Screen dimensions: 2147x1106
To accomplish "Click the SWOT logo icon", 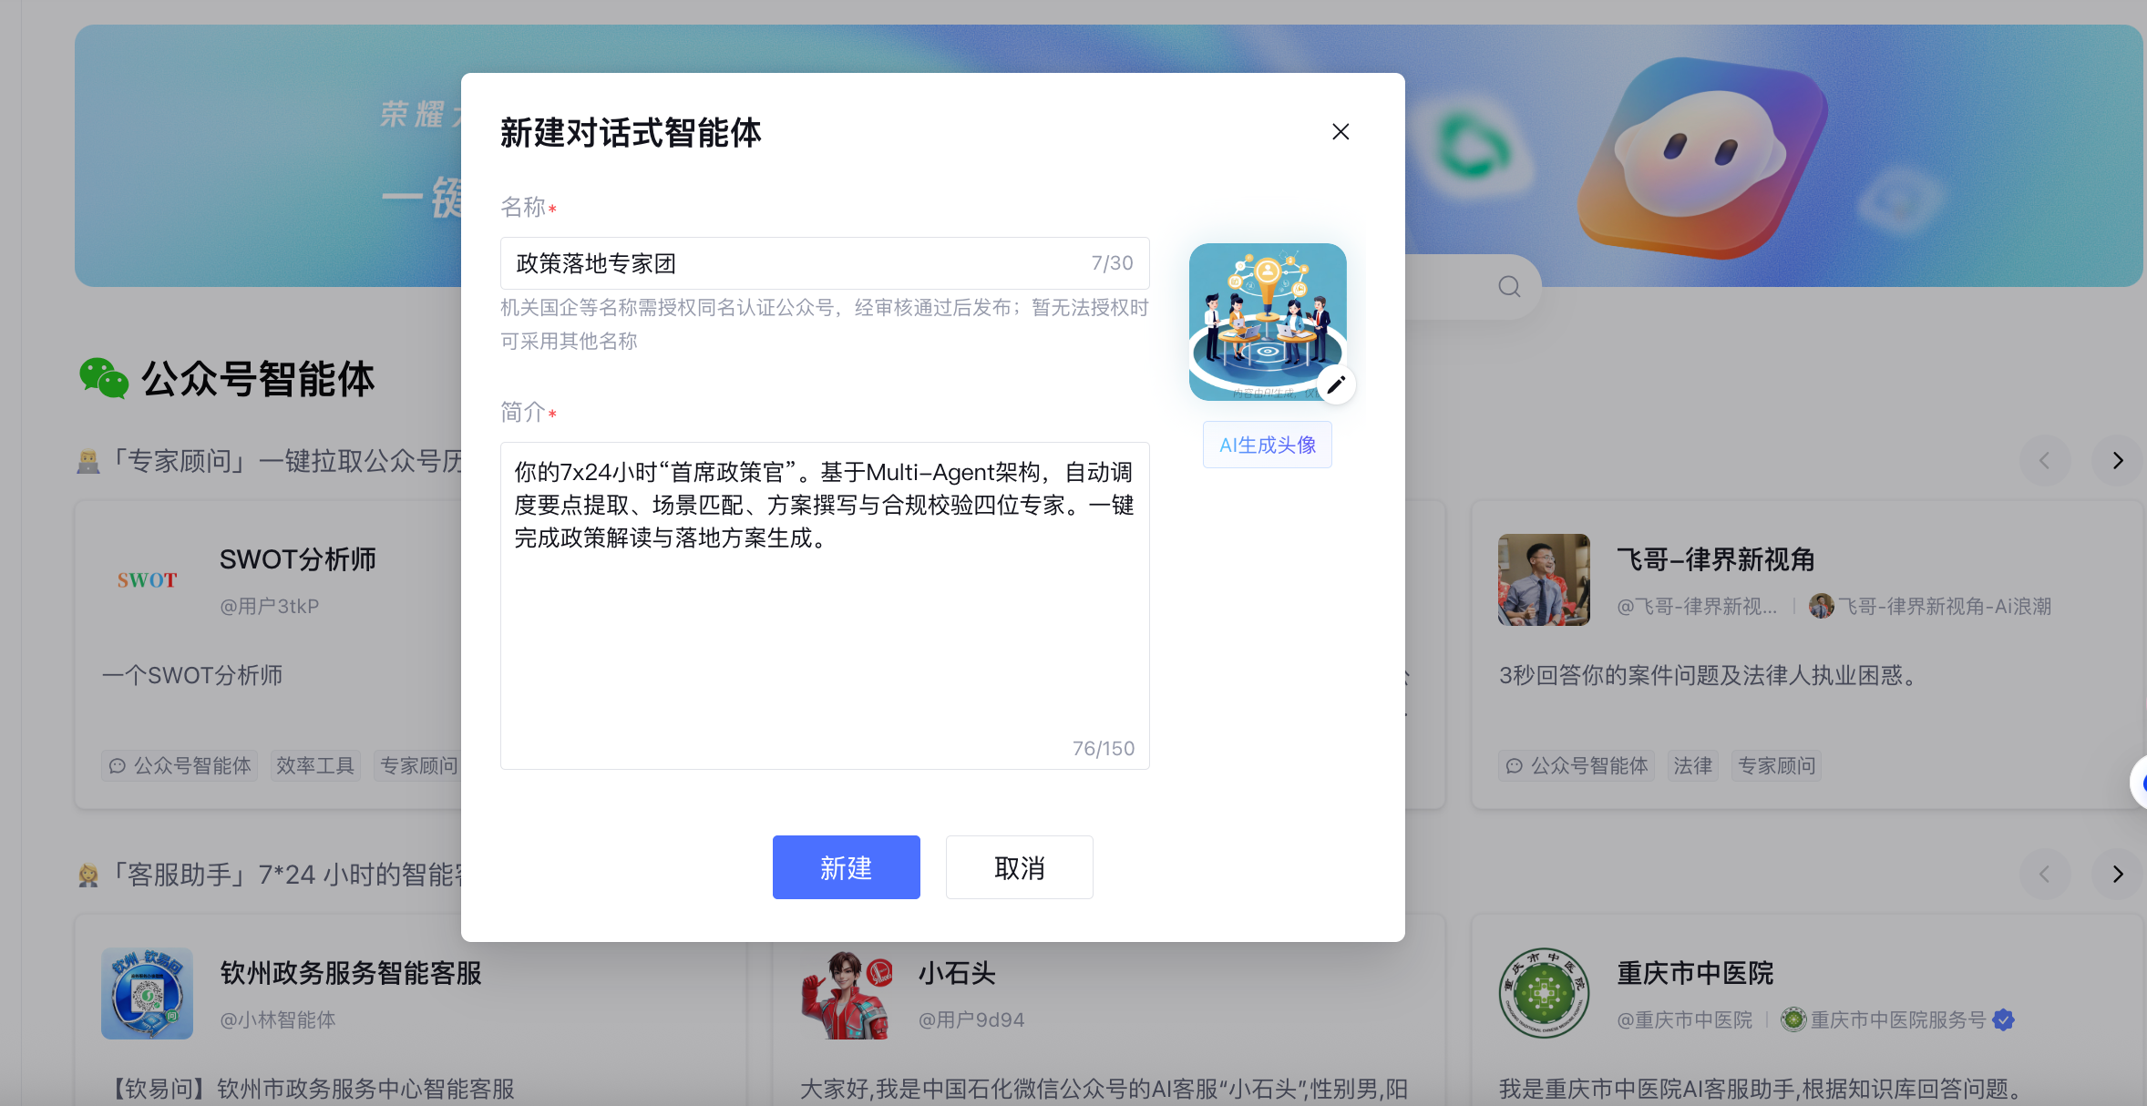I will coord(147,579).
